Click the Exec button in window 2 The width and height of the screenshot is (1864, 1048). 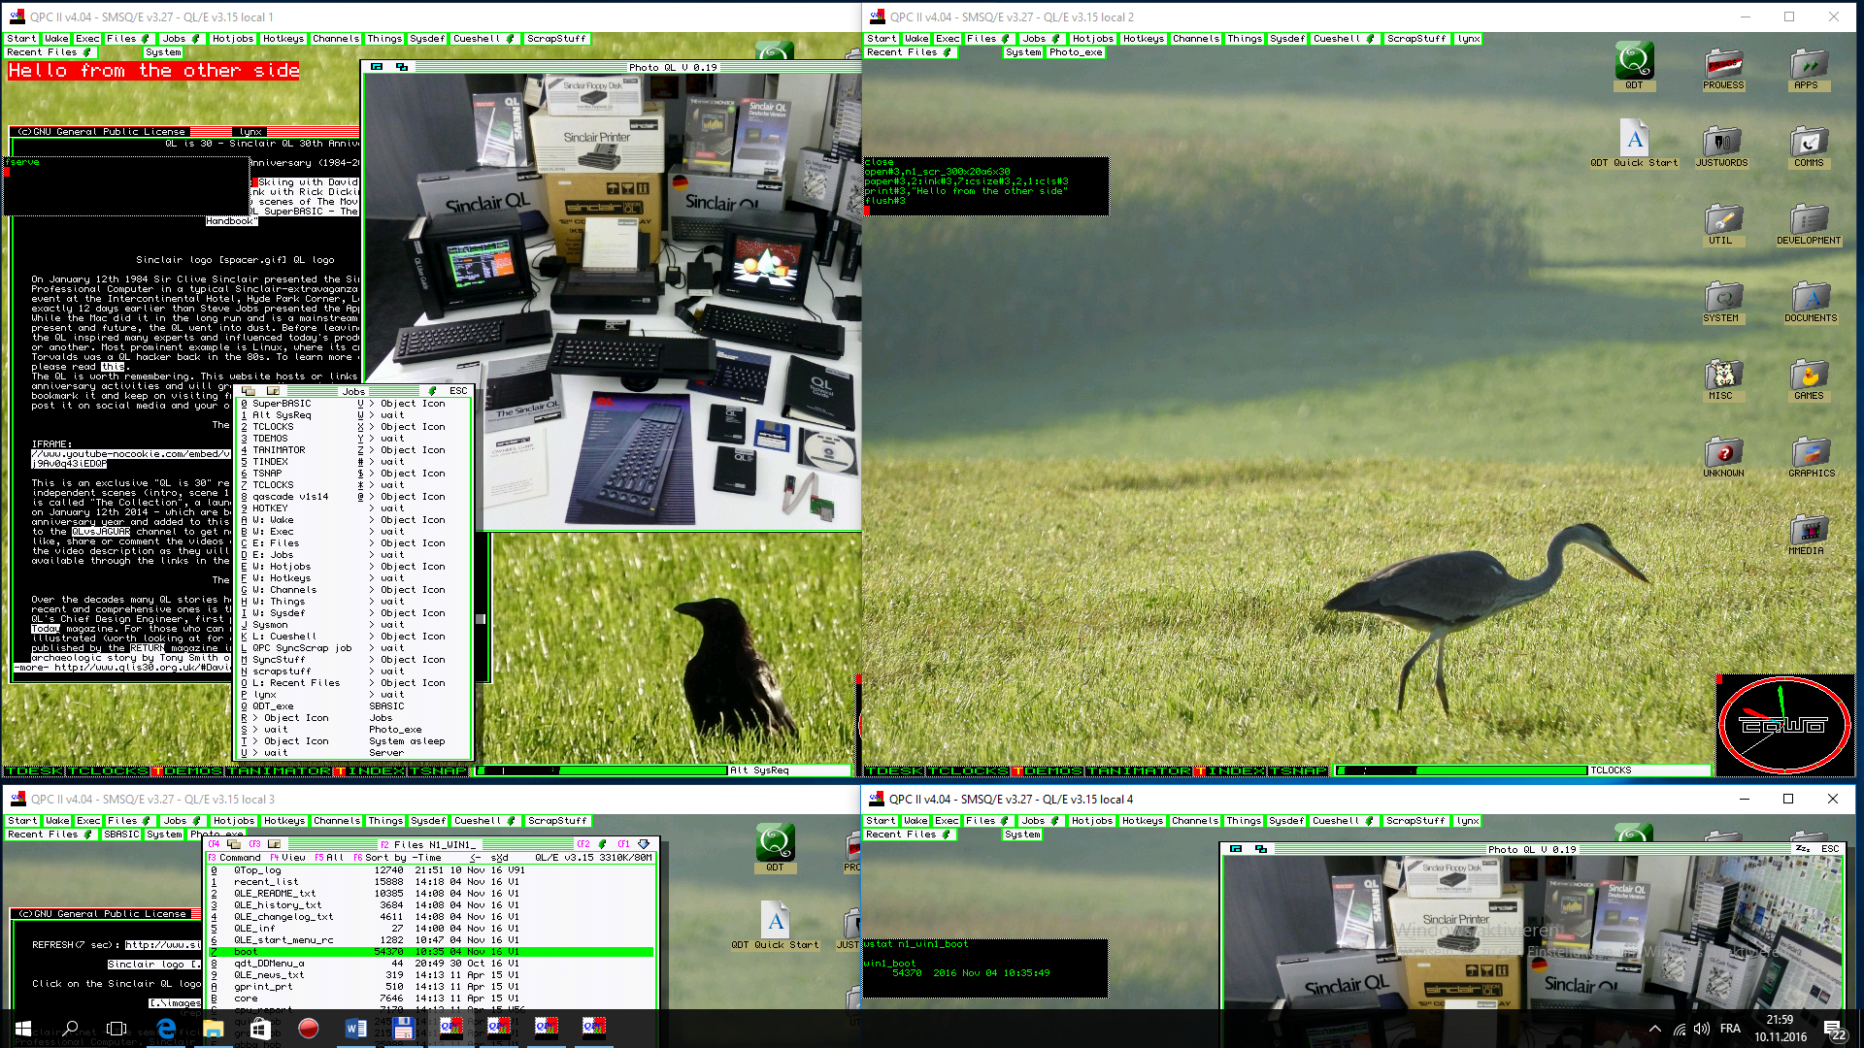point(948,39)
